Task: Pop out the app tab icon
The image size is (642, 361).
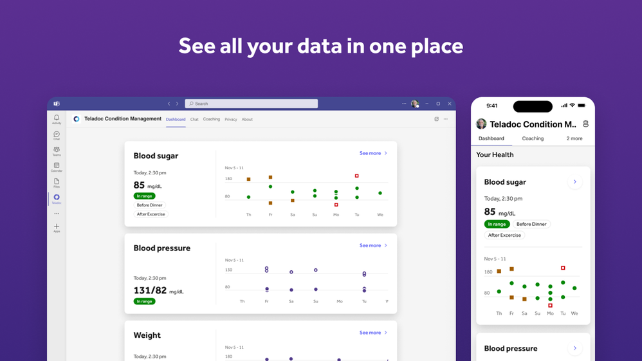Action: [436, 119]
